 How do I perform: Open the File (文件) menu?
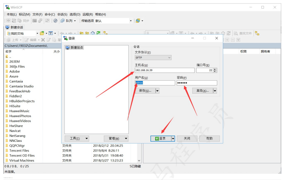tap(37, 14)
